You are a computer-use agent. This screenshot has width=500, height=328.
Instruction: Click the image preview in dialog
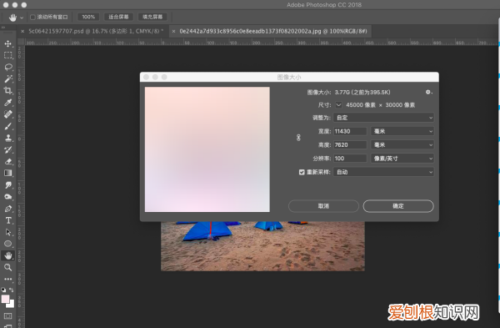coord(207,149)
